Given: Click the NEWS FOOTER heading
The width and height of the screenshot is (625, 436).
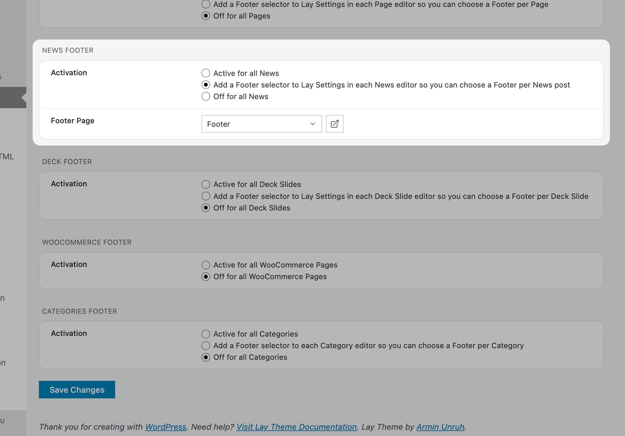Looking at the screenshot, I should click(68, 50).
